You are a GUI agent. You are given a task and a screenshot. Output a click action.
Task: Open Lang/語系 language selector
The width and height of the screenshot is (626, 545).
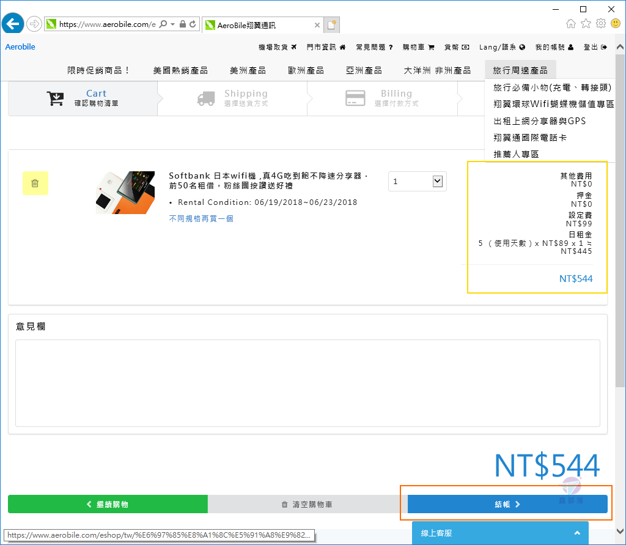pos(503,47)
